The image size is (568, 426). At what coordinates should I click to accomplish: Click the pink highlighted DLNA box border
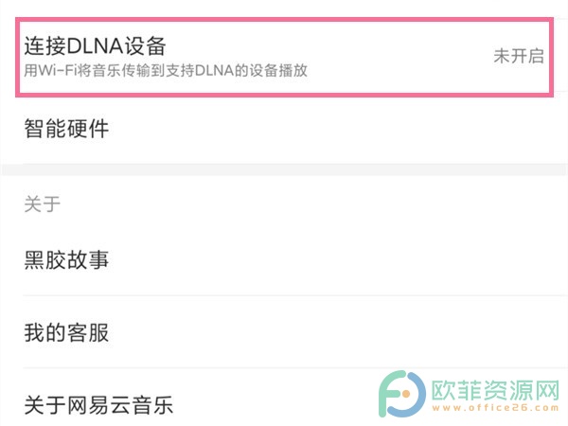(284, 19)
